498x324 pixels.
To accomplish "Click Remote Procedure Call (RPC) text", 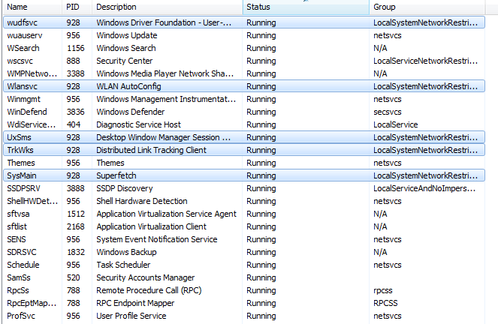I will point(149,290).
